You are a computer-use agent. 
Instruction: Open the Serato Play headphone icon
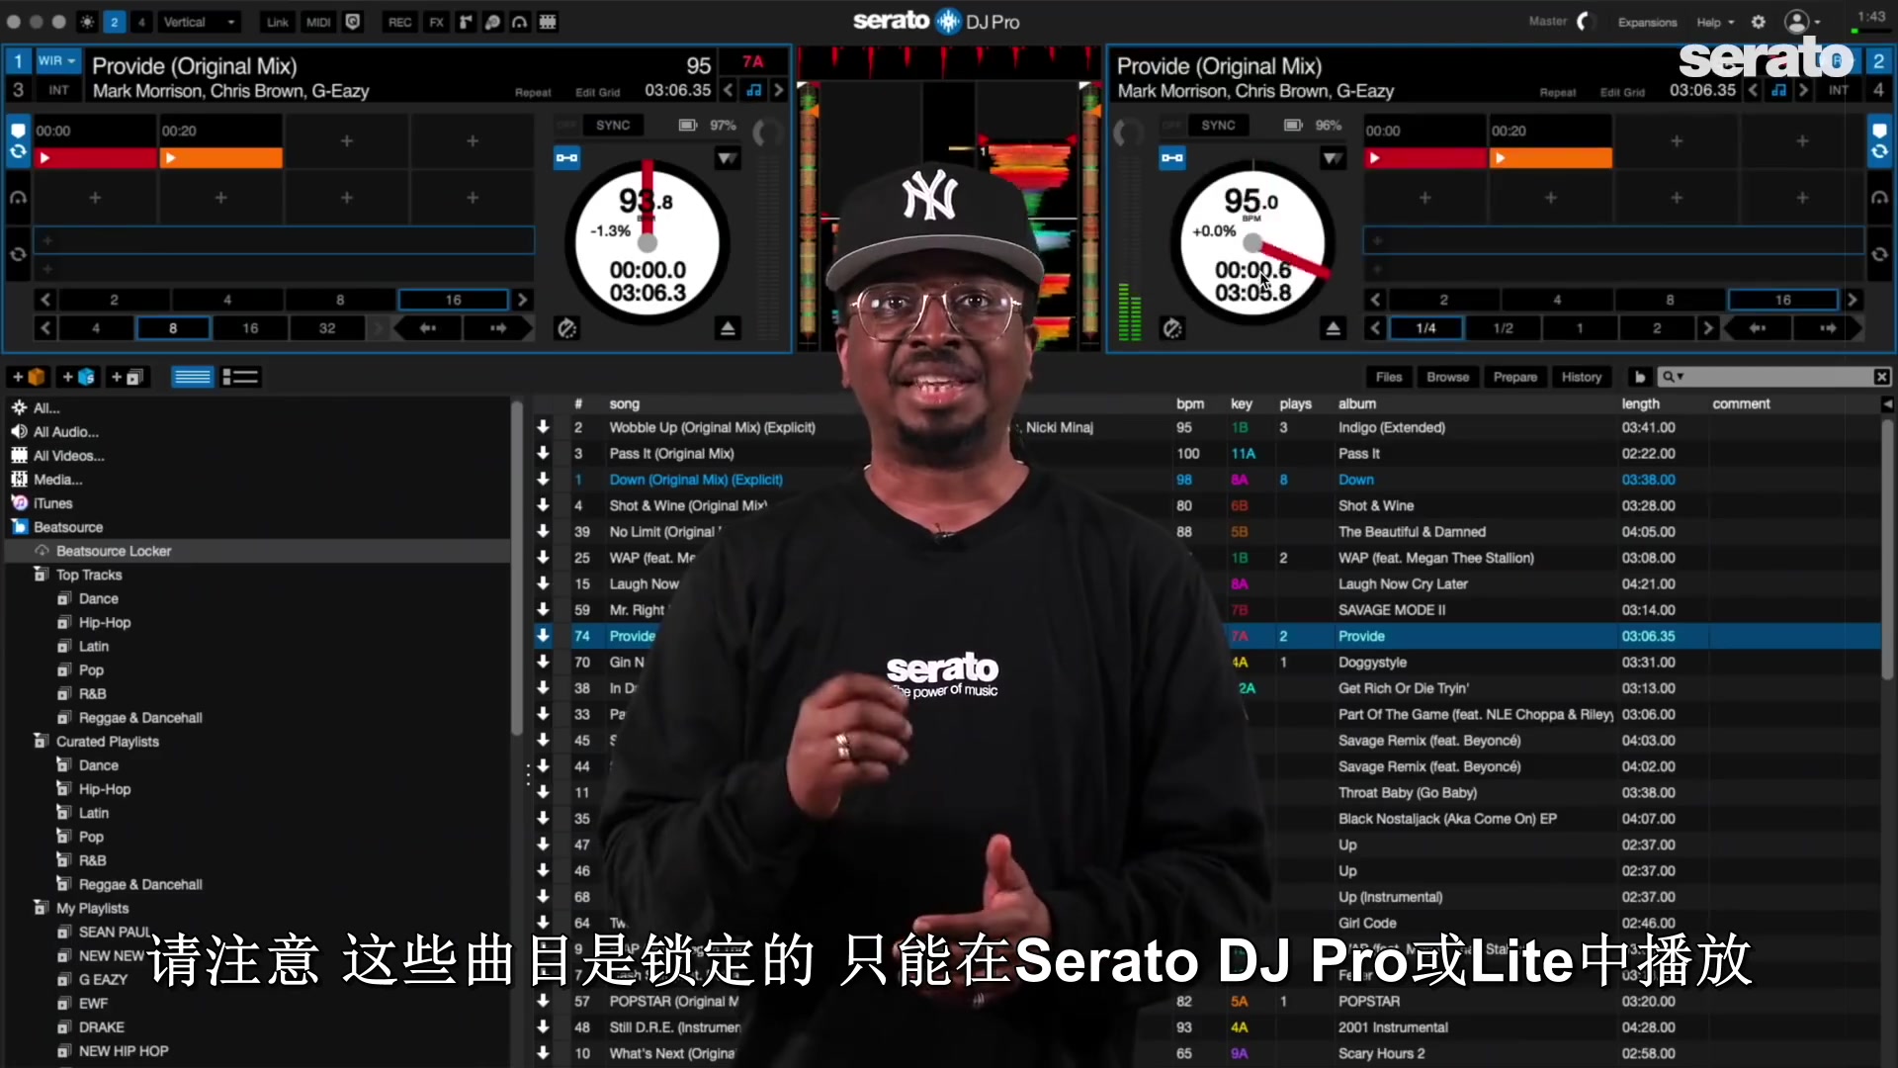pyautogui.click(x=519, y=22)
